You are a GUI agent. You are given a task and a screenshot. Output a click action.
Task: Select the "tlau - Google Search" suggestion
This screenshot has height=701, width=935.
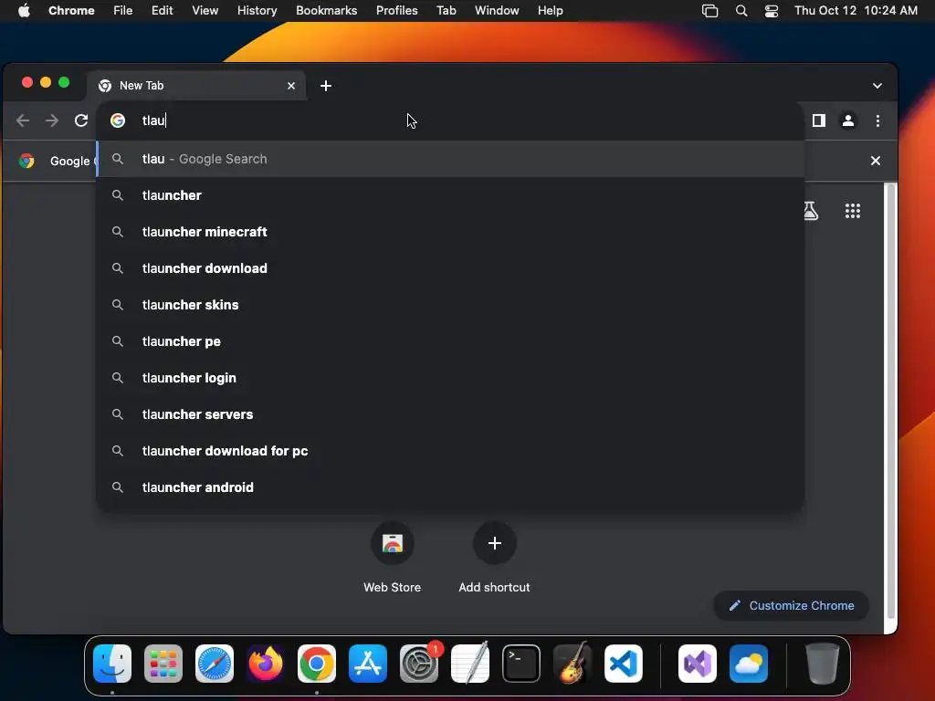click(451, 159)
